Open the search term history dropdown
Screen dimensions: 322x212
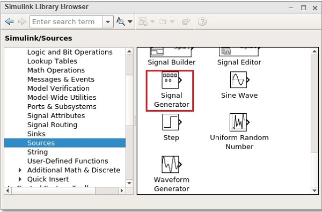click(x=108, y=21)
